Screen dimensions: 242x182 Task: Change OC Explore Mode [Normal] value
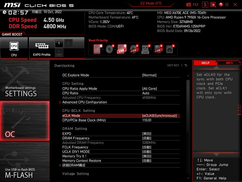(149, 75)
